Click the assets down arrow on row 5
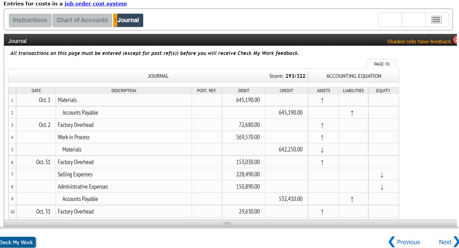The image size is (459, 248). [x=322, y=150]
